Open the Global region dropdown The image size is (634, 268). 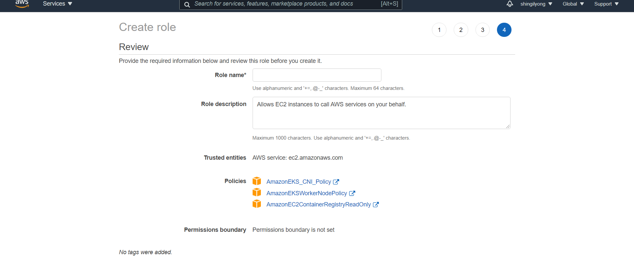tap(573, 4)
